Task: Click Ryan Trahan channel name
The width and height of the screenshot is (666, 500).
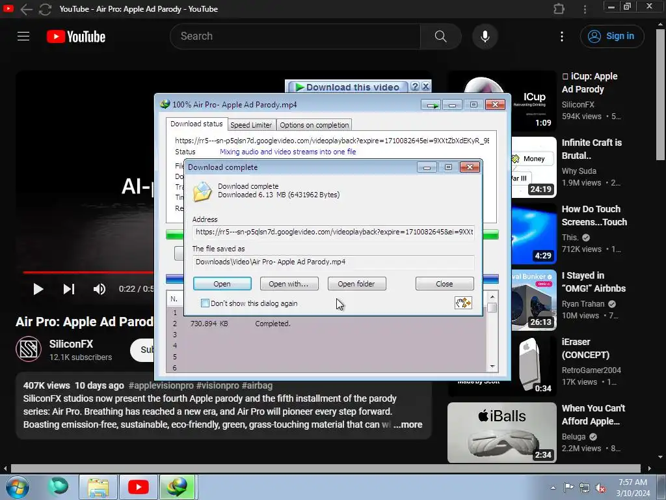Action: pos(583,304)
